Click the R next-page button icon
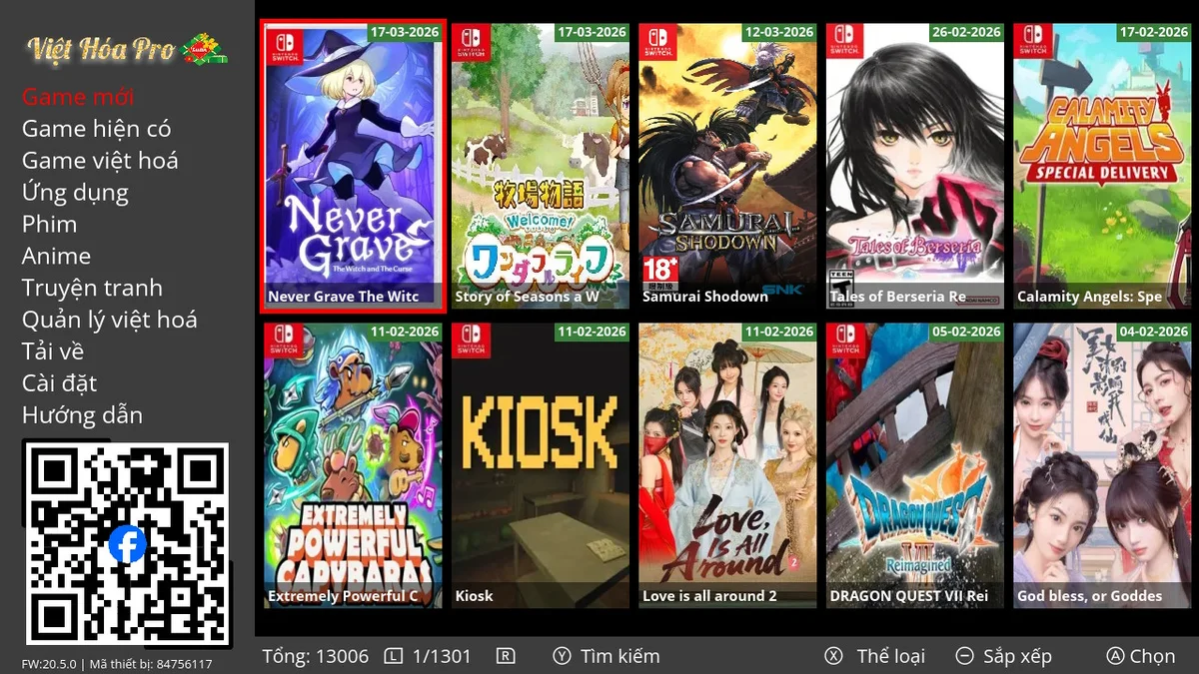Screen dimensions: 1199x674 click(506, 656)
